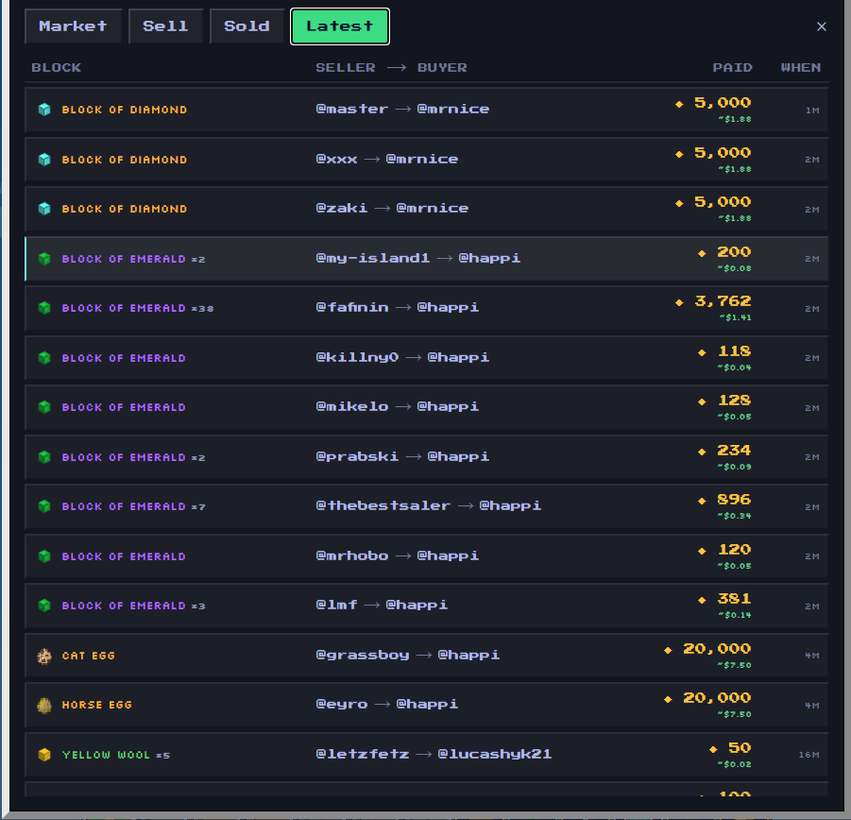Click the 1M timestamp in @master row
The image size is (851, 820).
click(812, 111)
